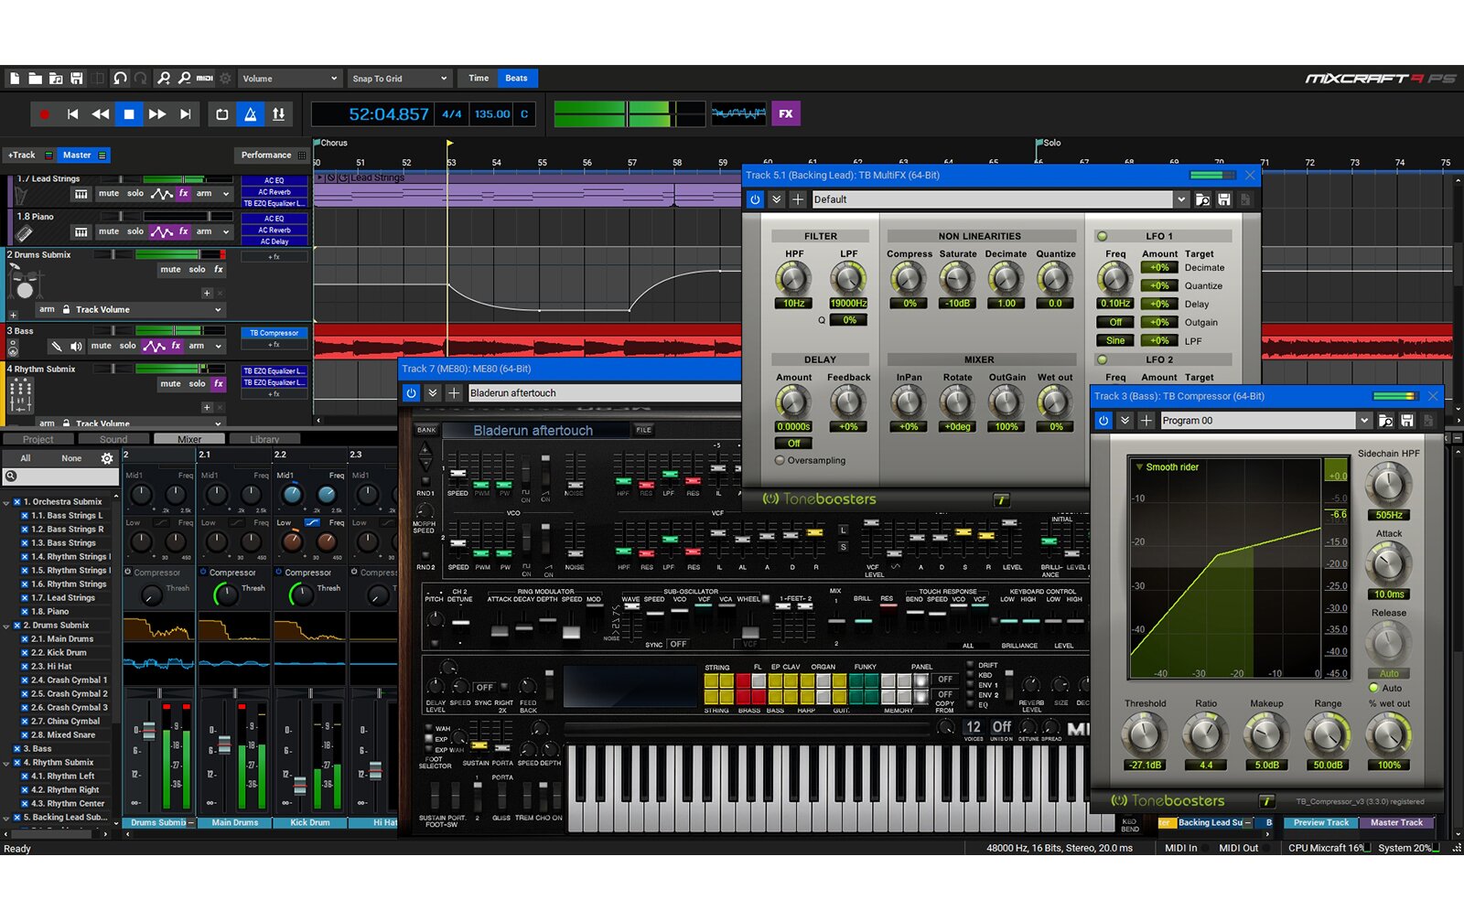Toggle power on TB MultiFX plugin
This screenshot has width=1464, height=921.
coord(755,199)
